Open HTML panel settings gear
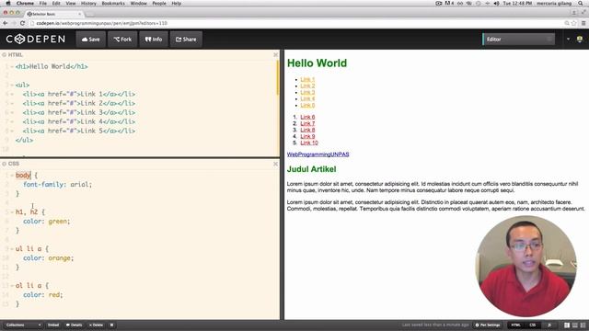Viewport: 589px width, 331px height. pyautogui.click(x=4, y=55)
